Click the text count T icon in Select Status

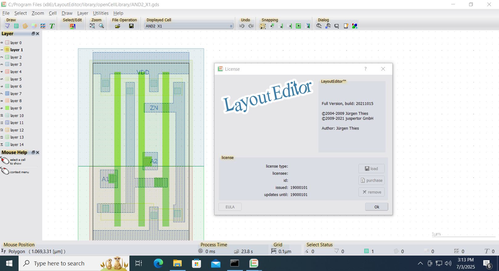(x=487, y=251)
